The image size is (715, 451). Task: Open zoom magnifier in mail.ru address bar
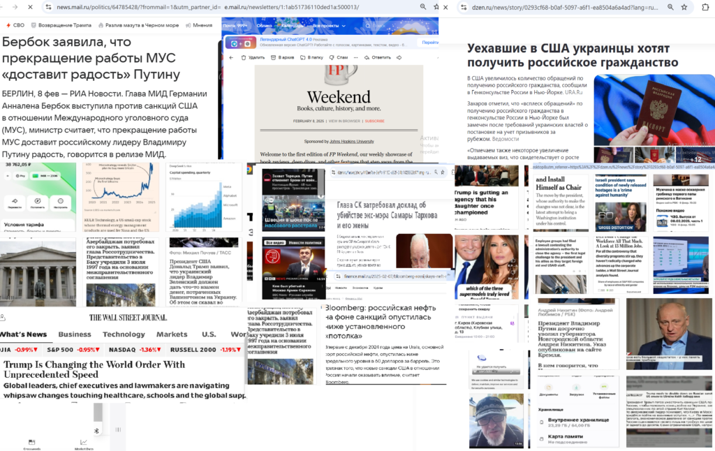423,7
